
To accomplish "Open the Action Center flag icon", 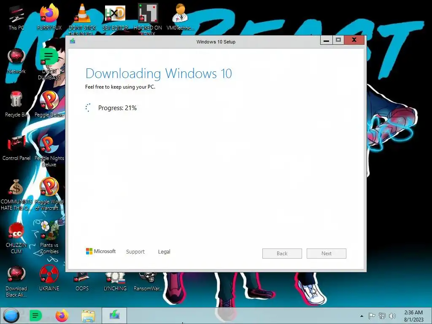I will pos(372,316).
